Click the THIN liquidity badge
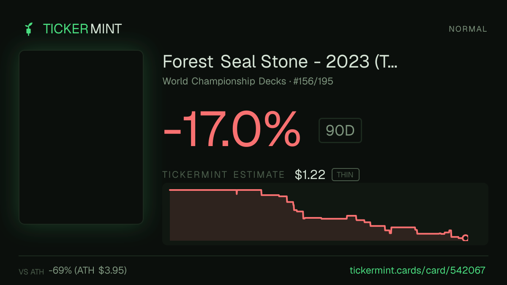 coord(345,175)
